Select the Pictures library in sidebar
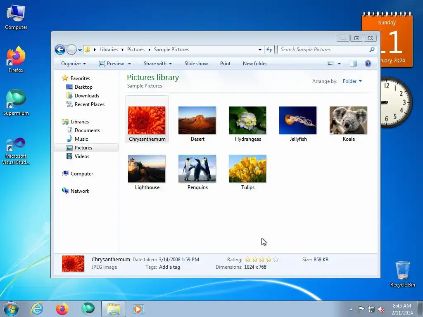Image resolution: width=423 pixels, height=317 pixels. click(x=83, y=148)
